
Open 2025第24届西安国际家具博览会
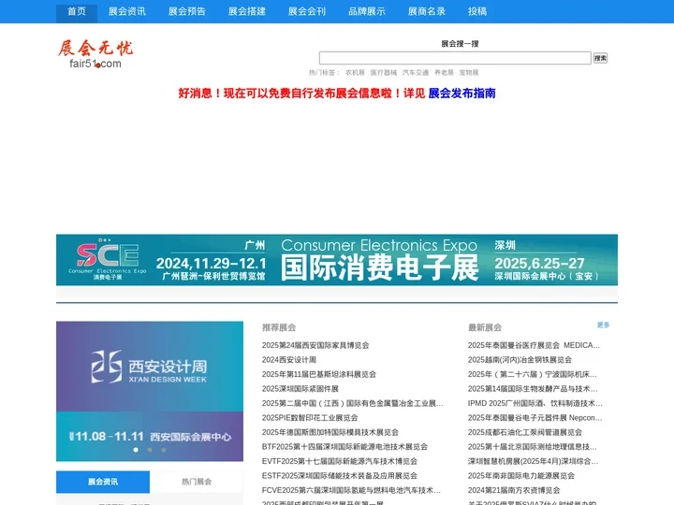tap(315, 345)
